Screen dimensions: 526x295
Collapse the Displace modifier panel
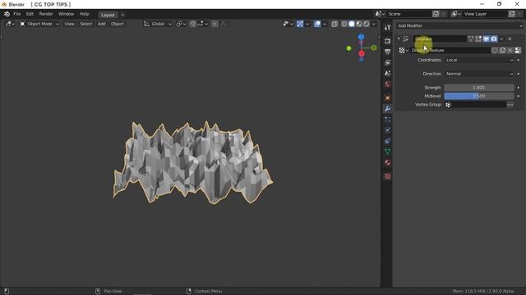399,39
